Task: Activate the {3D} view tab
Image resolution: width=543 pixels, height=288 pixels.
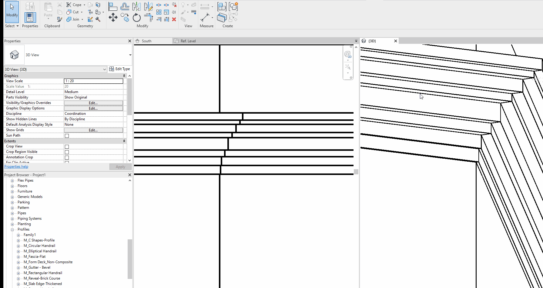Action: click(x=372, y=41)
